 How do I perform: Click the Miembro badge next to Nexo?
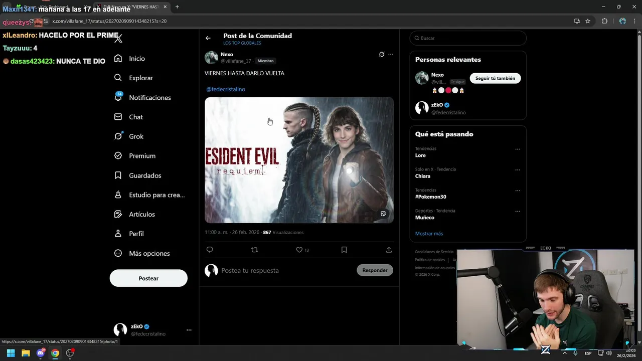[265, 61]
